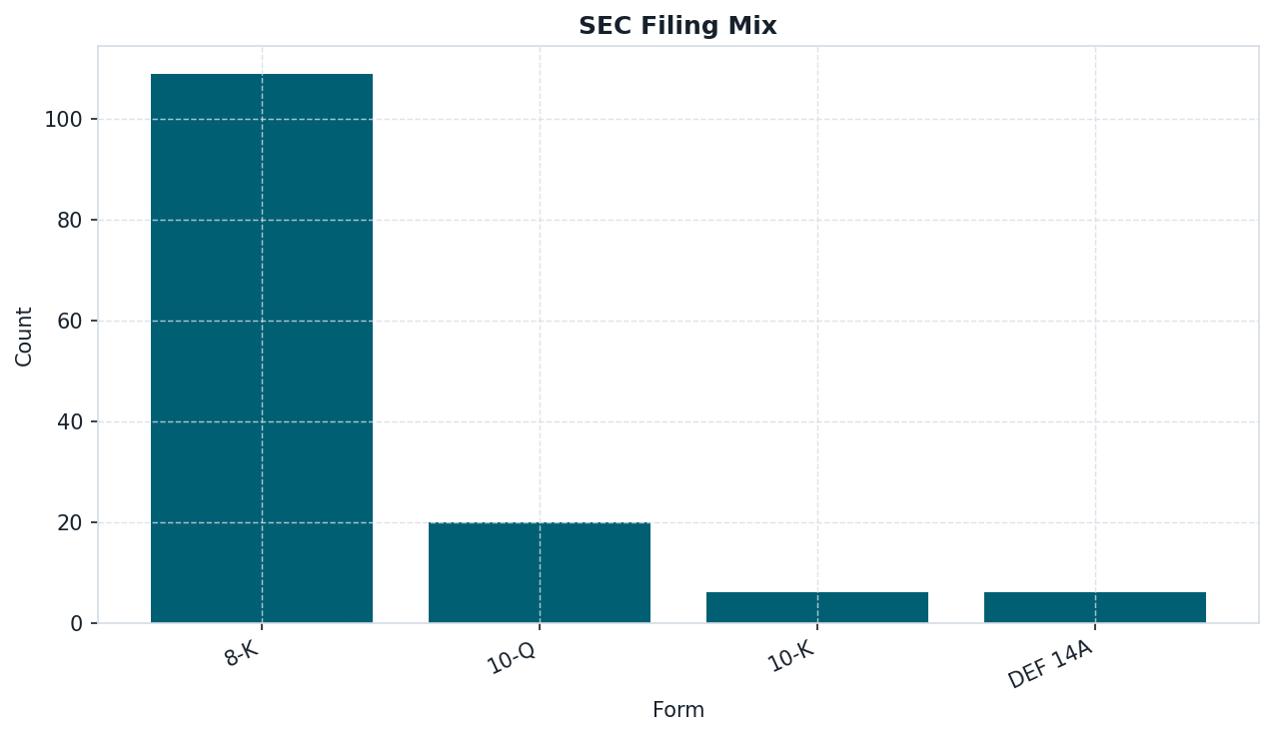The width and height of the screenshot is (1274, 736).
Task: Select the tall 8-K bar
Action: [x=262, y=348]
